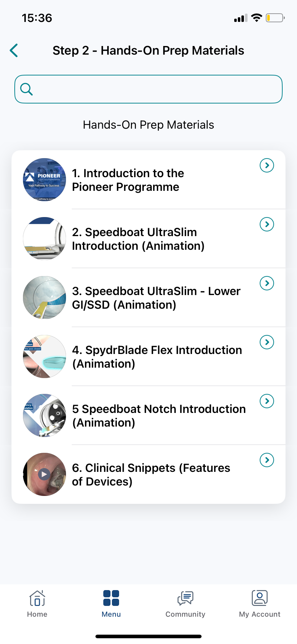Open the Pioneer Programme thumbnail image
This screenshot has height=644, width=297.
click(x=44, y=180)
